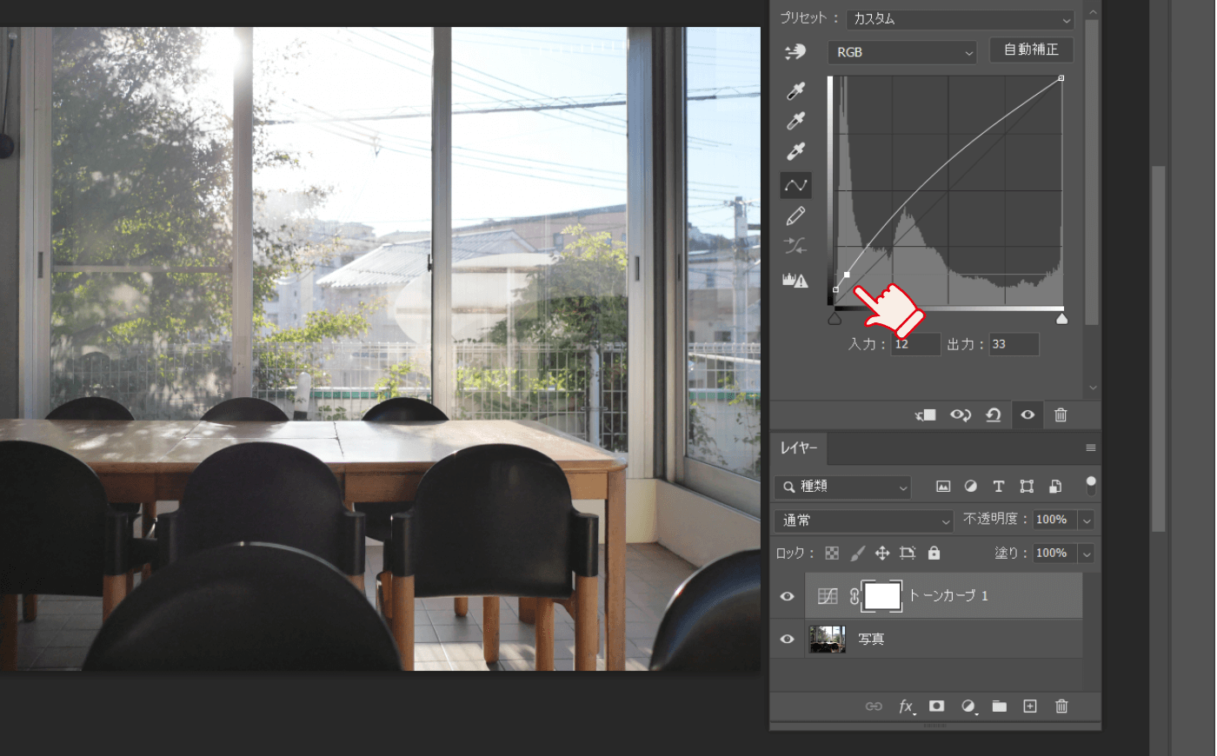The width and height of the screenshot is (1217, 756).
Task: Pick the black point eyedropper
Action: (x=795, y=91)
